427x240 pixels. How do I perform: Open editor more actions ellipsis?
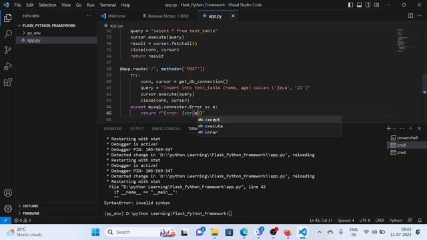420,16
